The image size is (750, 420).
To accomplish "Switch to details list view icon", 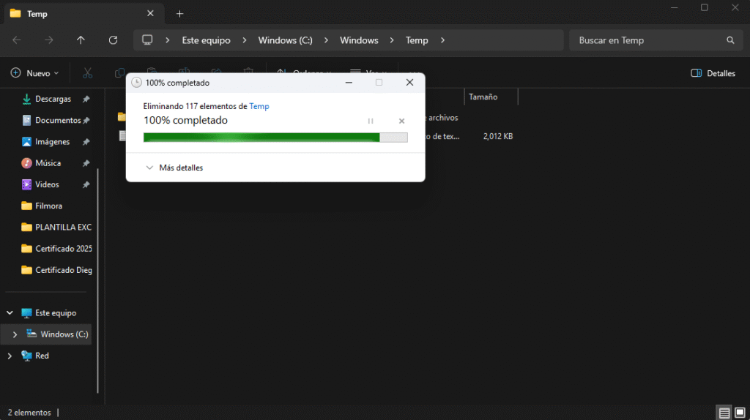I will click(724, 413).
